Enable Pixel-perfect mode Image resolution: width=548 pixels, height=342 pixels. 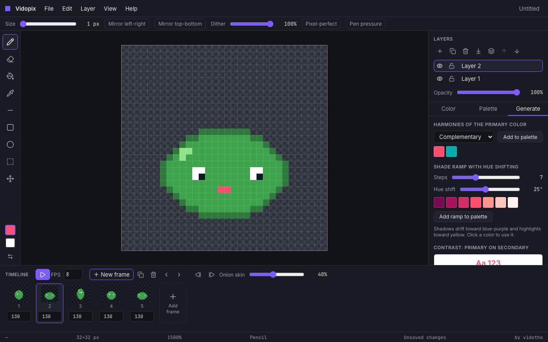321,24
